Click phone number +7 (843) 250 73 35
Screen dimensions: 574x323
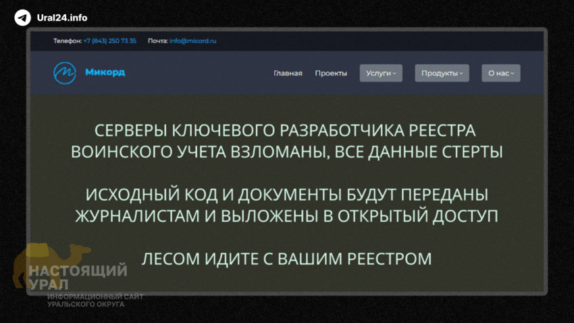109,41
